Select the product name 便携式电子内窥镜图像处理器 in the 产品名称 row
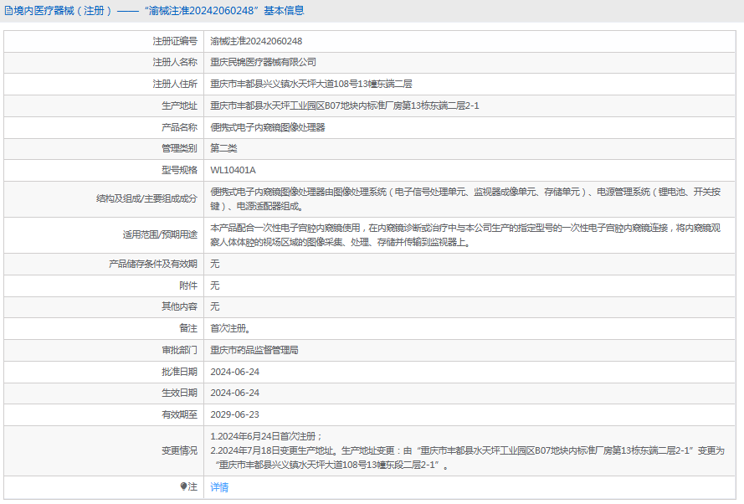Image resolution: width=744 pixels, height=504 pixels. (x=268, y=127)
